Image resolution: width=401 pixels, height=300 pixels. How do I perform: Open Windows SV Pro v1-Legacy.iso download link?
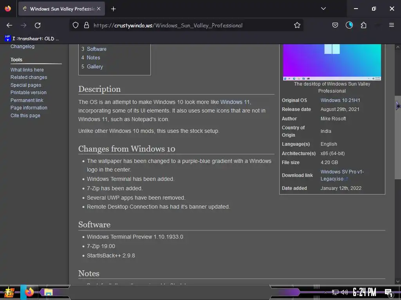click(342, 175)
